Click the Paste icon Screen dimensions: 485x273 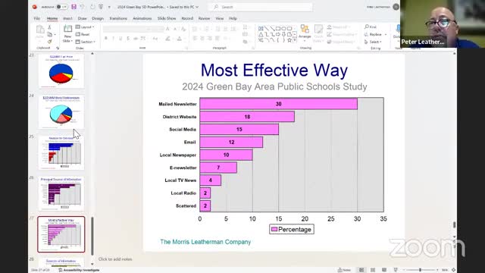coord(40,30)
